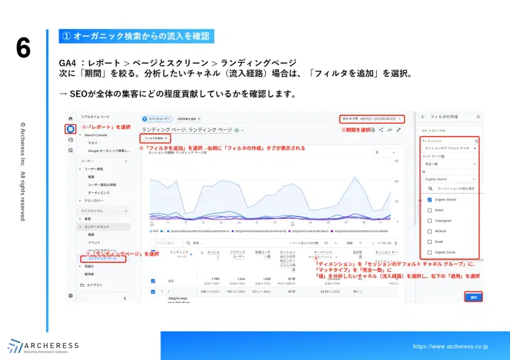Check the Unassigned checkbox
Viewport: 510px width, 360px height.
(430, 221)
